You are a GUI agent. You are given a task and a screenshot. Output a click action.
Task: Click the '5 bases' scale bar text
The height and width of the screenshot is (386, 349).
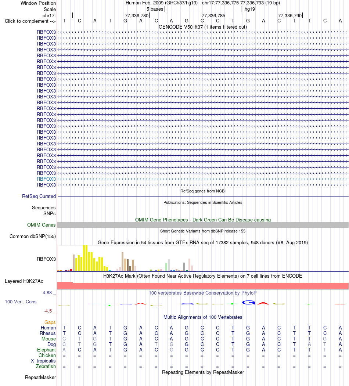[155, 9]
